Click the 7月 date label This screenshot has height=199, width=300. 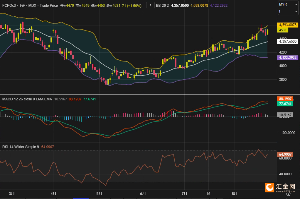[x=184, y=194]
